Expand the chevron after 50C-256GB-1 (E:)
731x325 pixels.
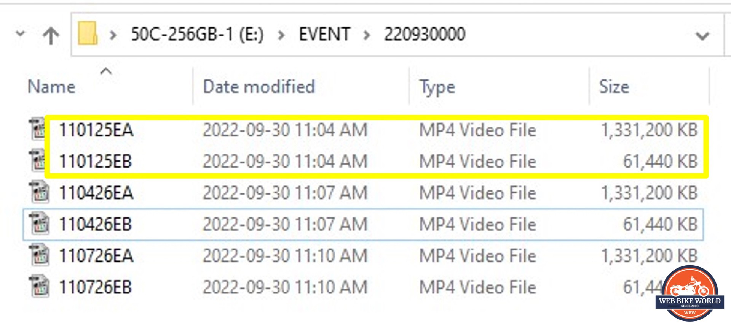[x=281, y=35]
